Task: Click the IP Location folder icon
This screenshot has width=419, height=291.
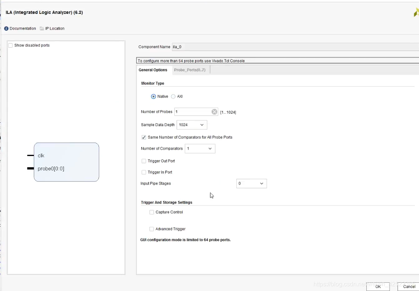Action: click(42, 28)
